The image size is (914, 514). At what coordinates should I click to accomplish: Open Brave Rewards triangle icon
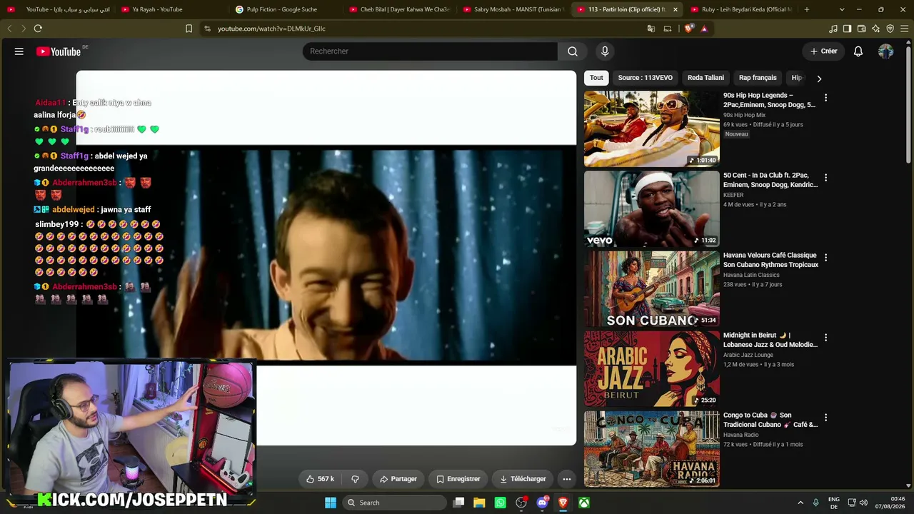704,29
